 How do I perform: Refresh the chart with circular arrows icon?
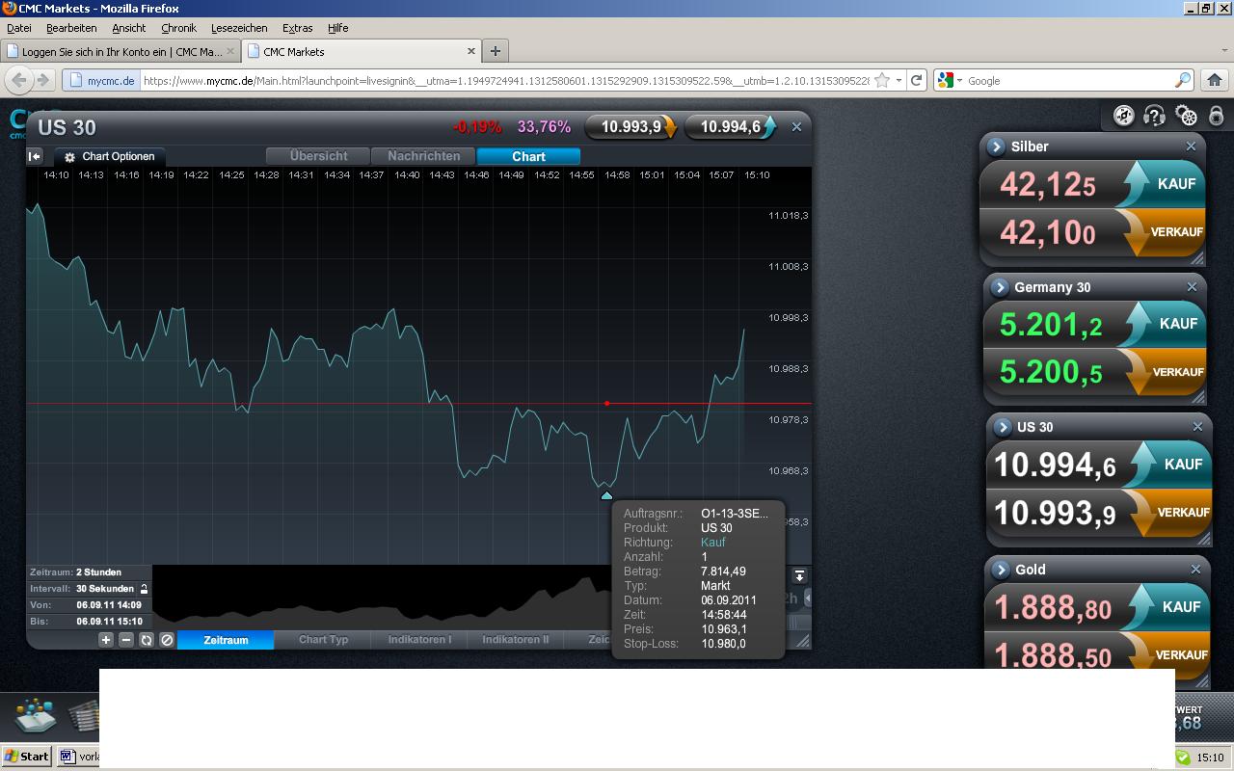pos(147,639)
